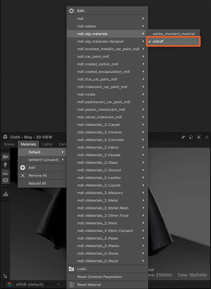Viewport: 211px width, 289px height.
Task: Open vMaterials_2::Concrete entry
Action: coord(107,140)
